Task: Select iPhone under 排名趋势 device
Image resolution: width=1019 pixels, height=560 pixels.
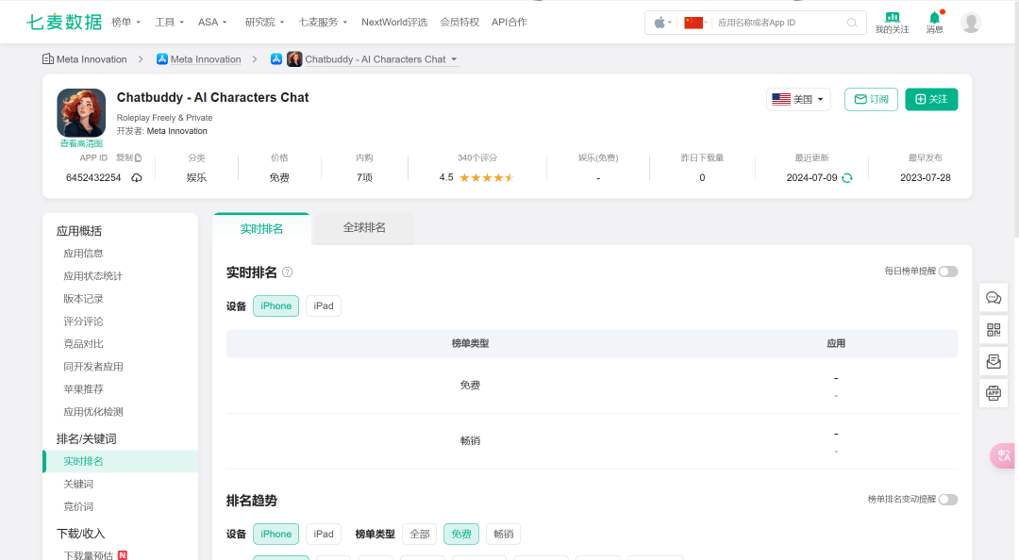Action: (276, 534)
